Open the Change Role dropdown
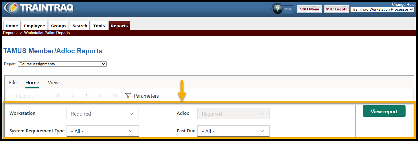 tap(383, 10)
